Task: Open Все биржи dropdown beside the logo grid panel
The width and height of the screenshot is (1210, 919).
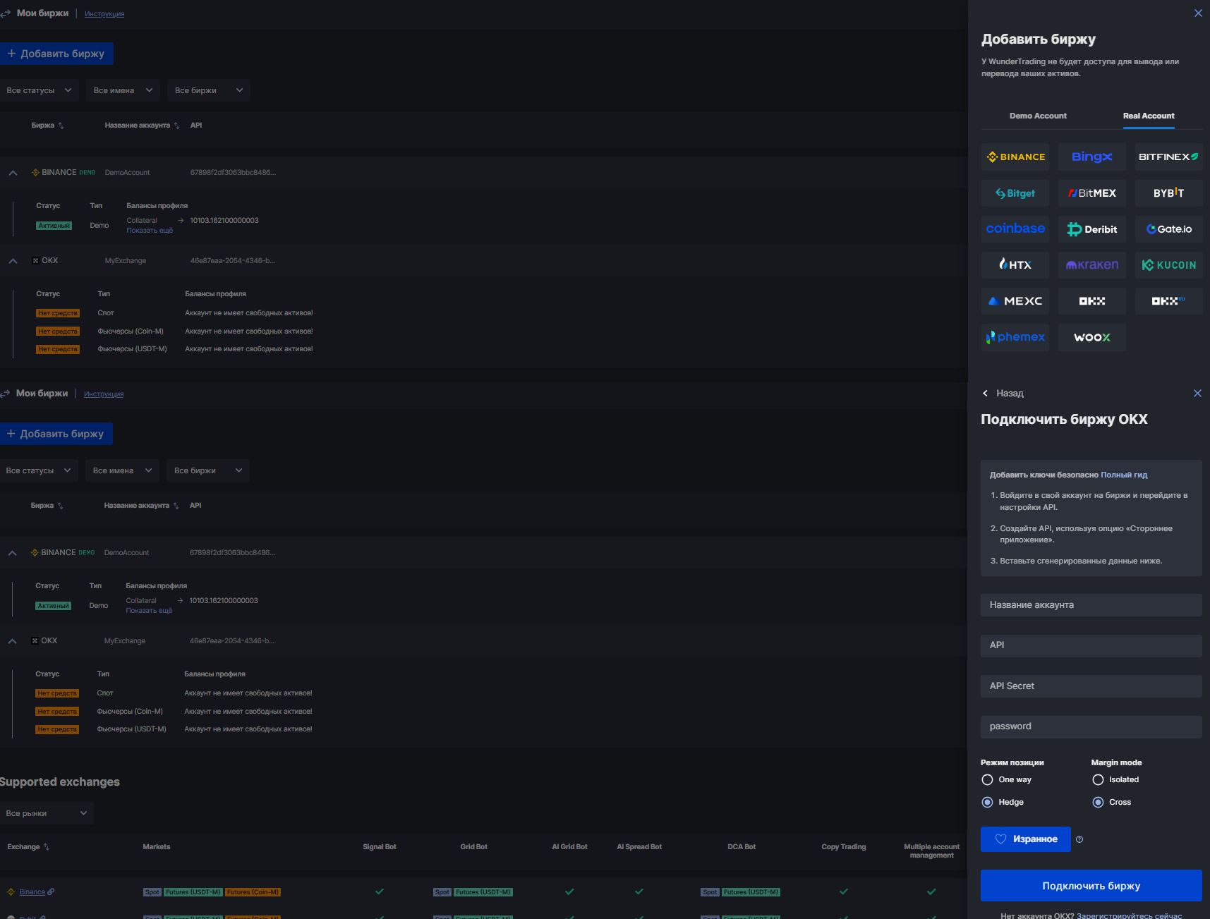Action: [209, 90]
